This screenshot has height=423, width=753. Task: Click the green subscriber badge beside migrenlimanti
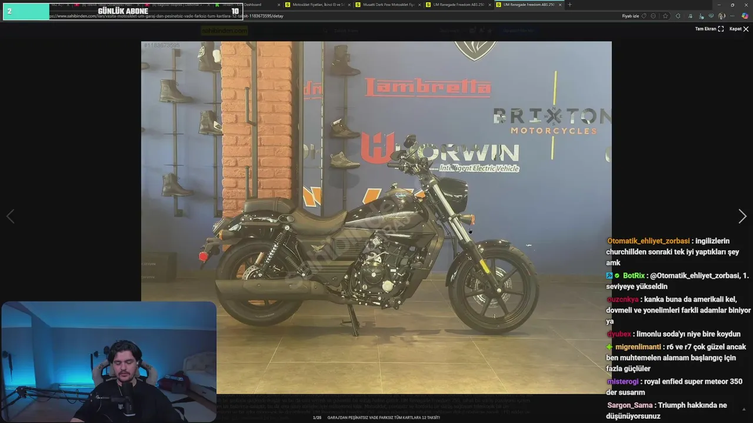609,347
